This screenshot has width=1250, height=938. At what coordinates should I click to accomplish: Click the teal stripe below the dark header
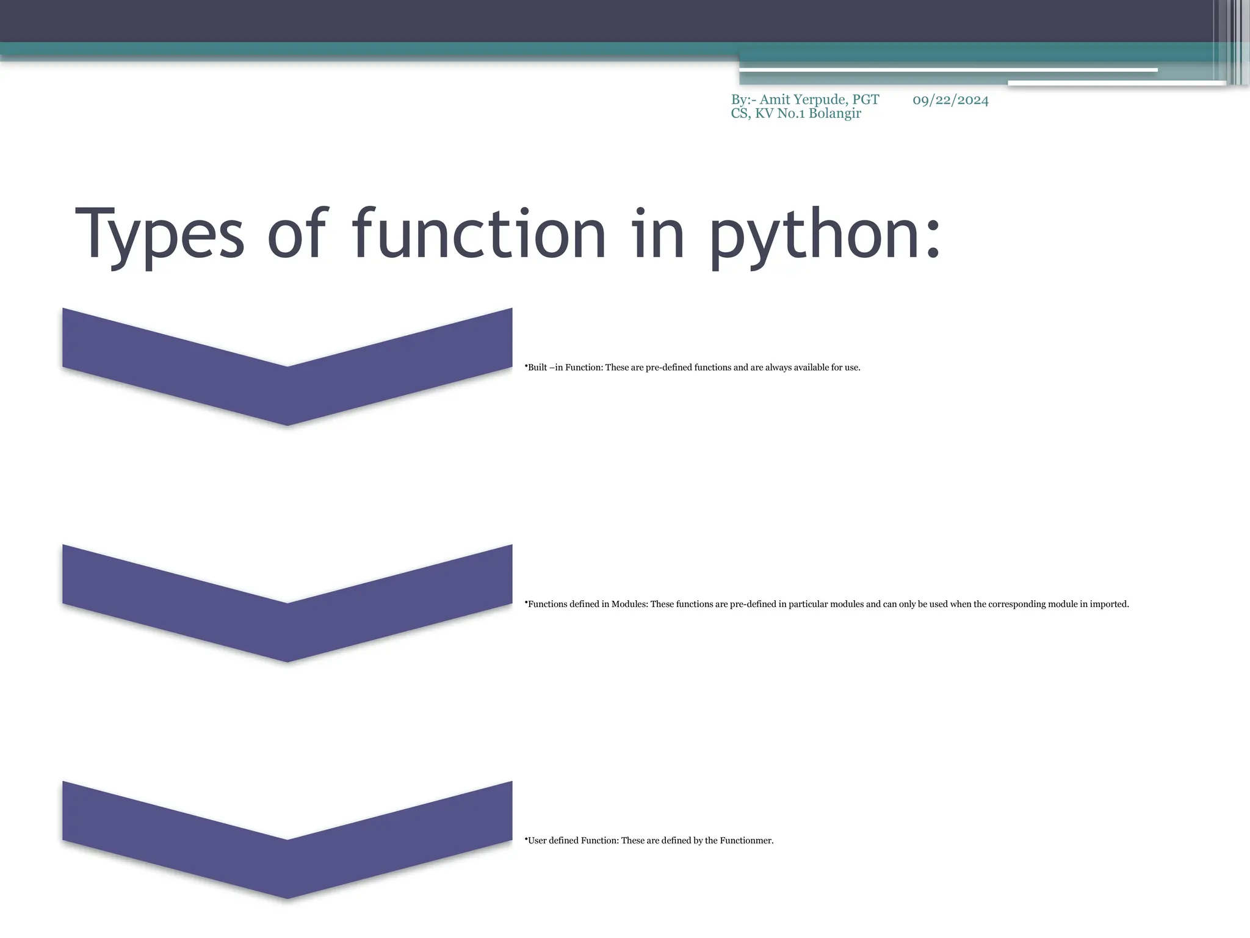(366, 49)
